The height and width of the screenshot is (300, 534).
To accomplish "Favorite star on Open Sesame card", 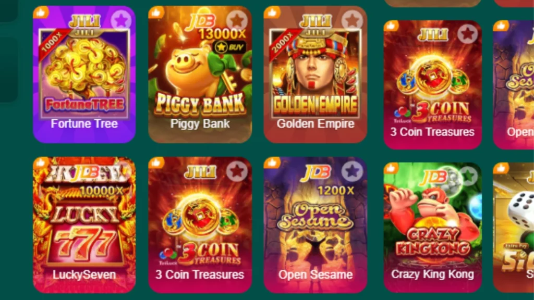I will [x=352, y=171].
